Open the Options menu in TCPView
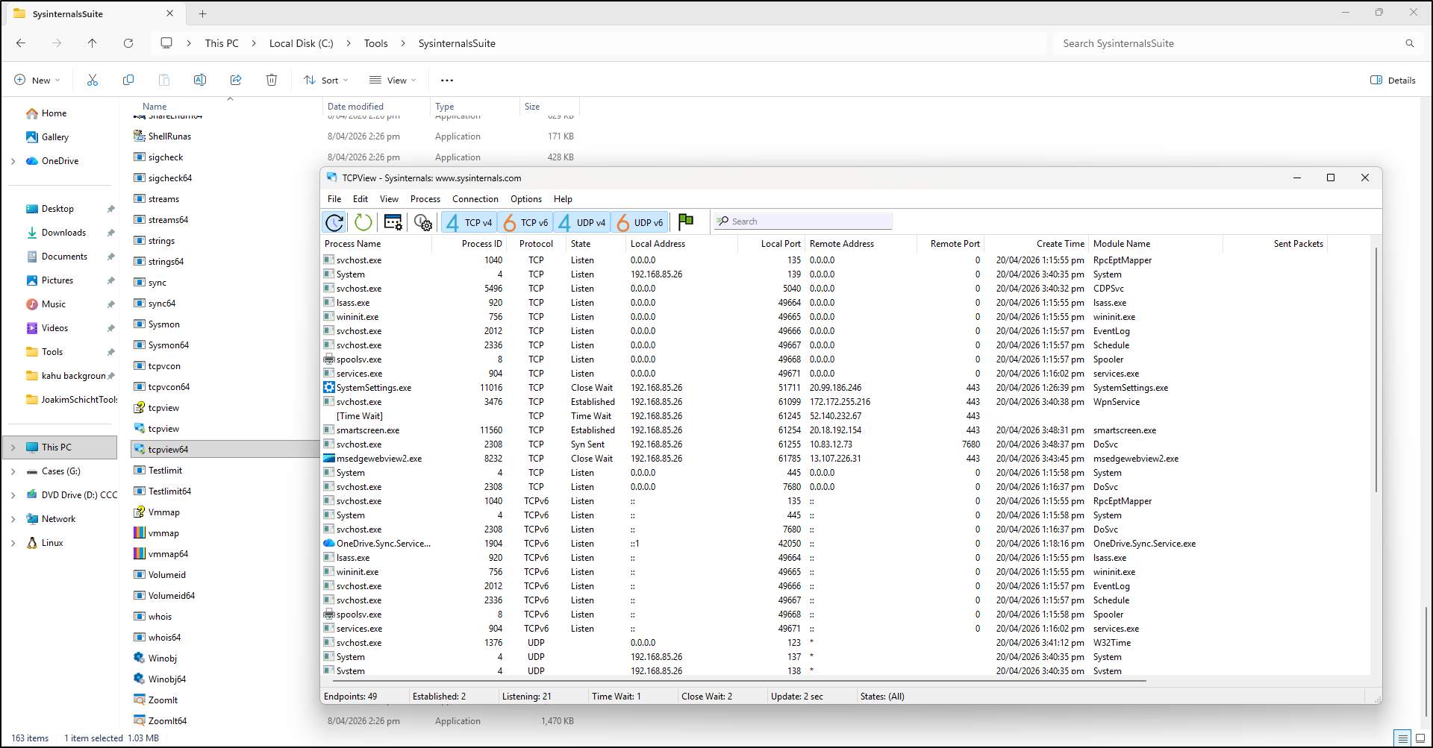This screenshot has width=1433, height=748. 526,199
